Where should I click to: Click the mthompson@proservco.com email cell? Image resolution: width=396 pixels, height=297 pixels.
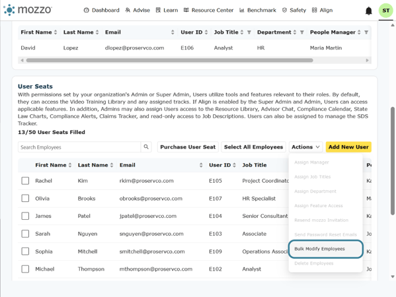pos(156,269)
